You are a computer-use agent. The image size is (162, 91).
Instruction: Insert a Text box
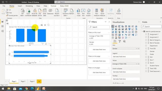pyautogui.click(x=83, y=12)
